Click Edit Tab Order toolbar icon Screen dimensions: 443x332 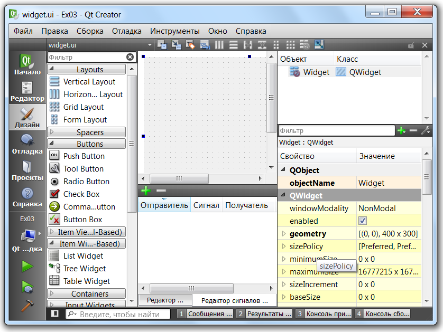pyautogui.click(x=205, y=45)
